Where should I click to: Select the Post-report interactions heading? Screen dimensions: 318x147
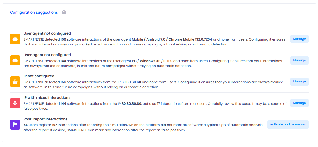click(45, 119)
